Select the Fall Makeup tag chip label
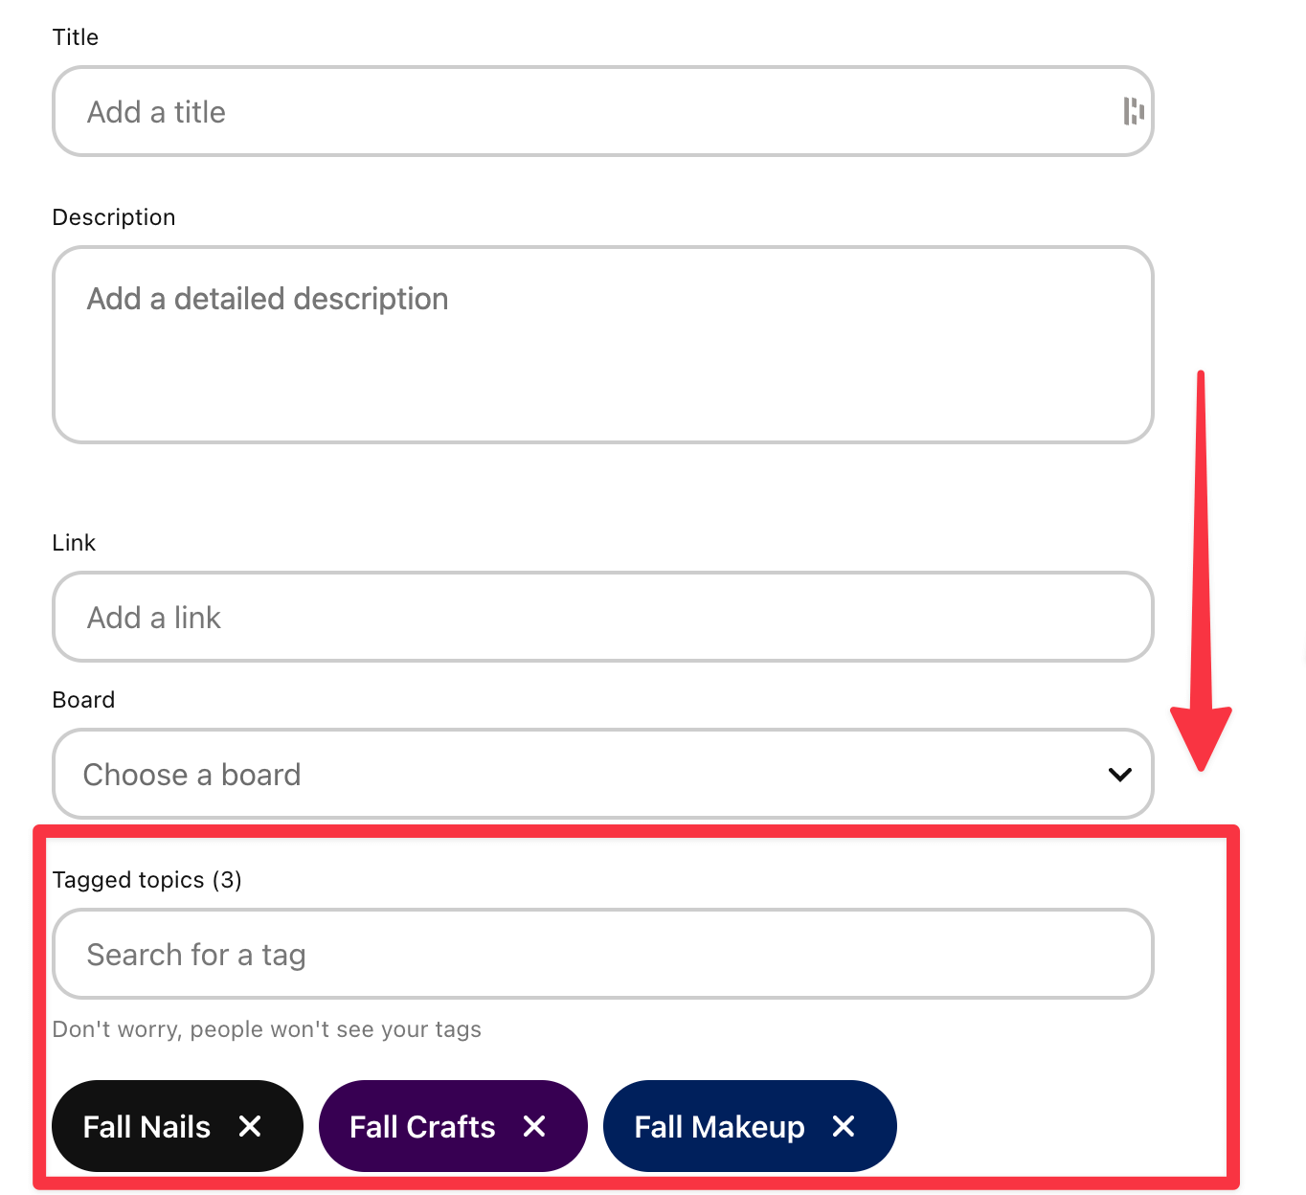The image size is (1306, 1195). pos(719,1127)
